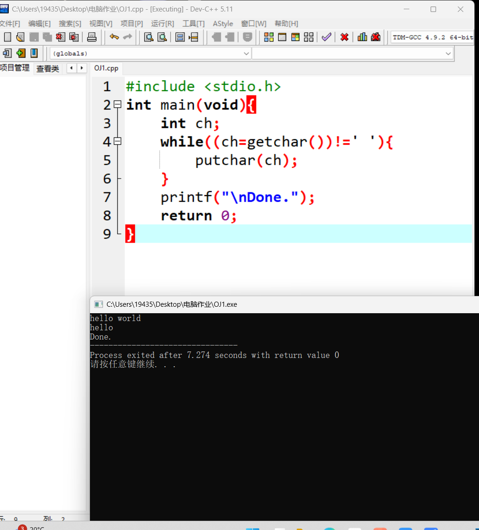The height and width of the screenshot is (530, 479).
Task: Click the return 0; code line
Action: 198,216
